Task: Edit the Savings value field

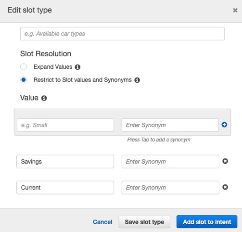Action: point(65,162)
